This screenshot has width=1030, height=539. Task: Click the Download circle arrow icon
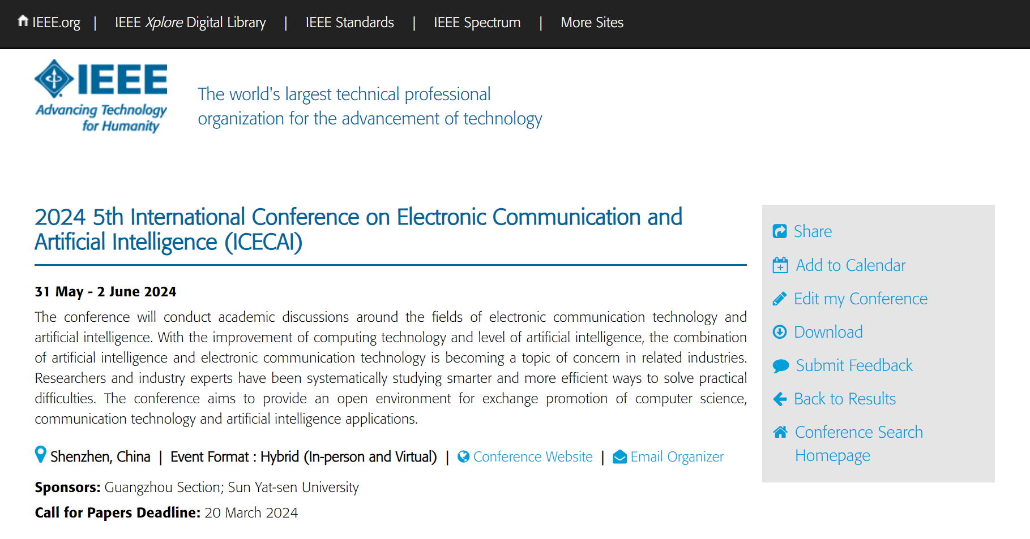click(x=780, y=332)
